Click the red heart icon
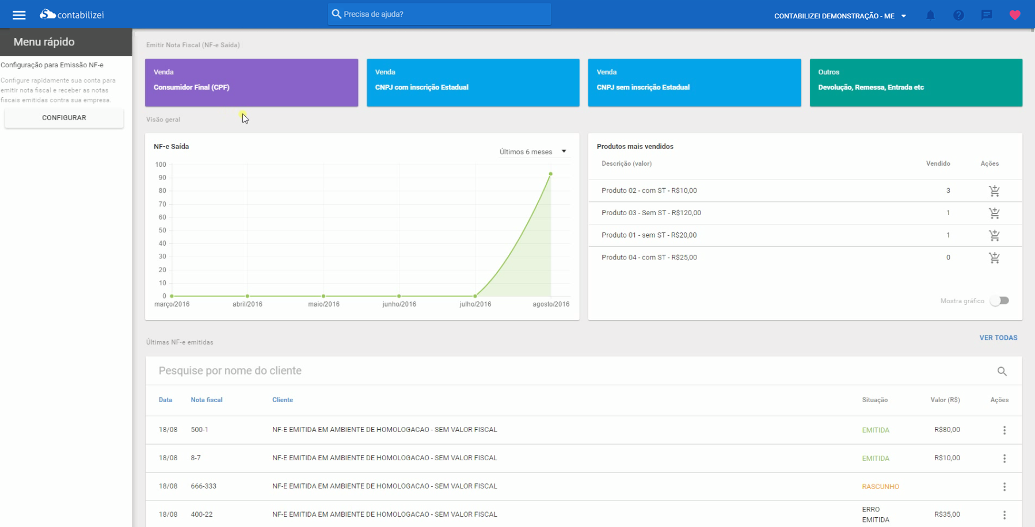The width and height of the screenshot is (1035, 527). [x=1015, y=16]
